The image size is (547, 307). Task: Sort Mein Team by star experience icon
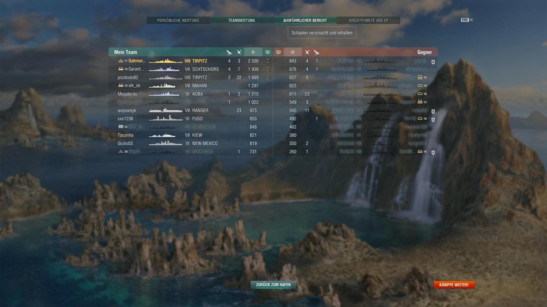click(253, 52)
